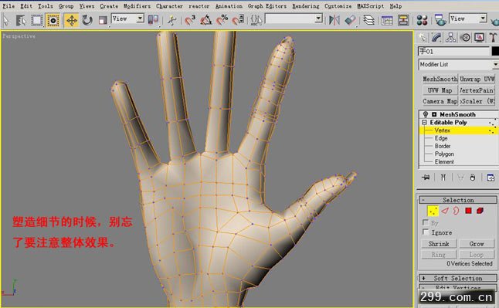The width and height of the screenshot is (499, 308).
Task: Click the Select by Name icon
Action: [21, 20]
